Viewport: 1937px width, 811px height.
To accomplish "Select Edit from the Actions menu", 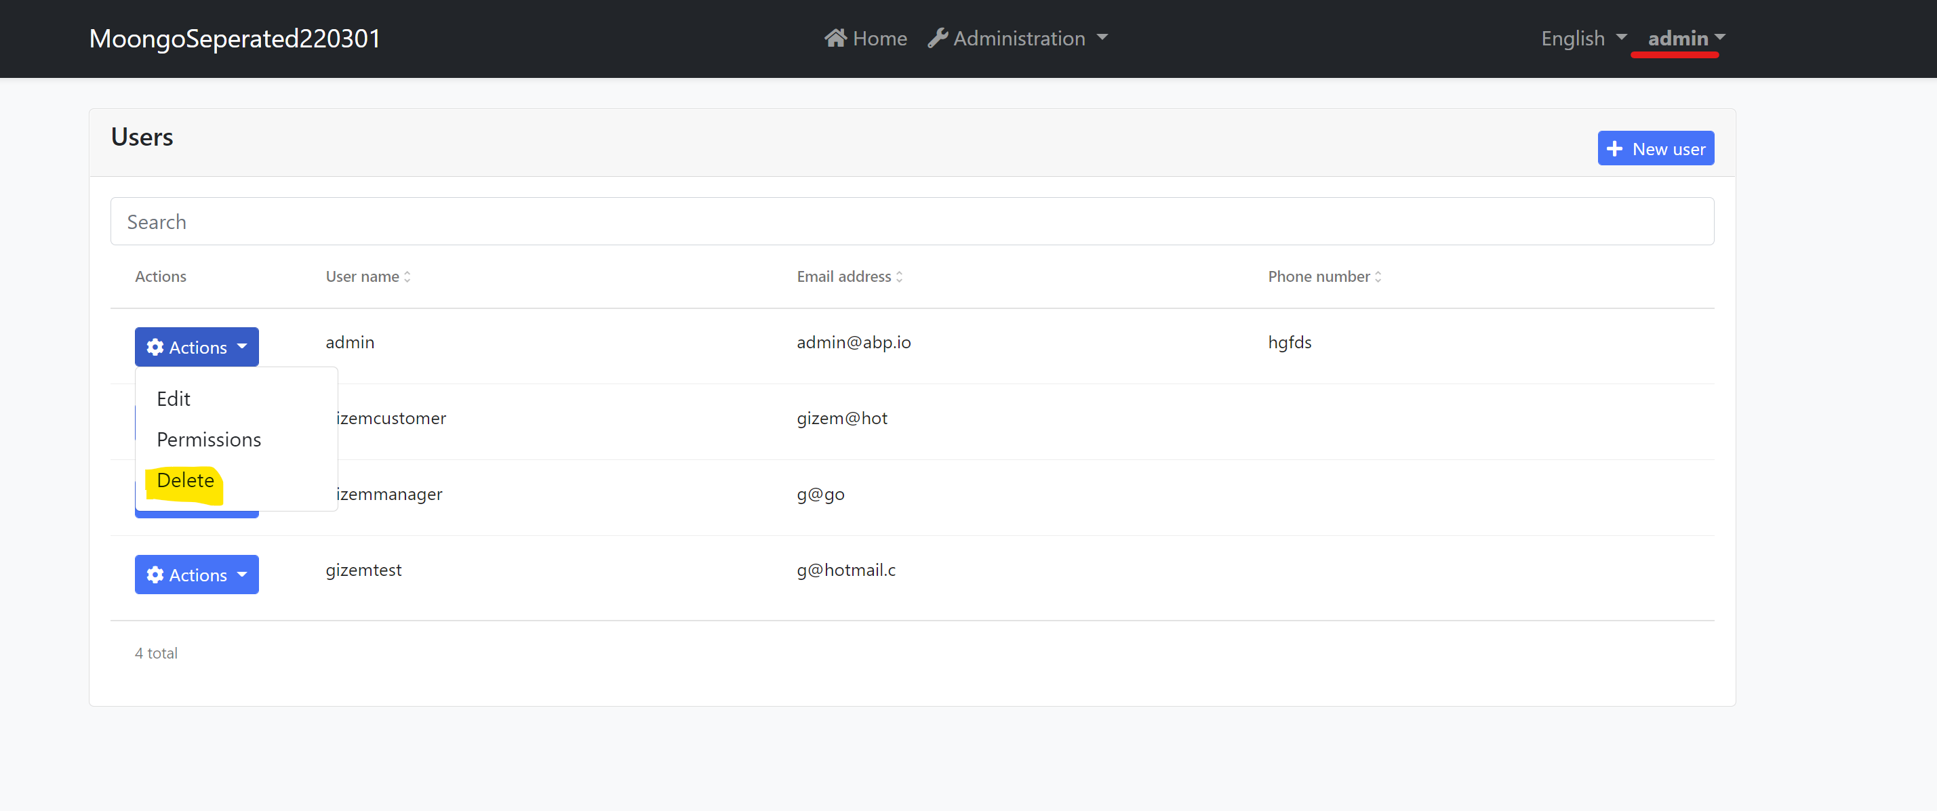I will [174, 398].
